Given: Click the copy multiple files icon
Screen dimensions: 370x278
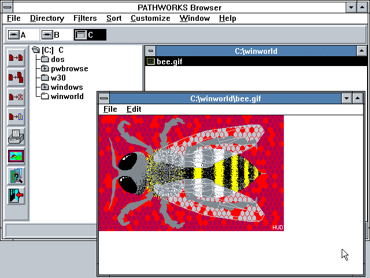Looking at the screenshot, I should pos(16,77).
